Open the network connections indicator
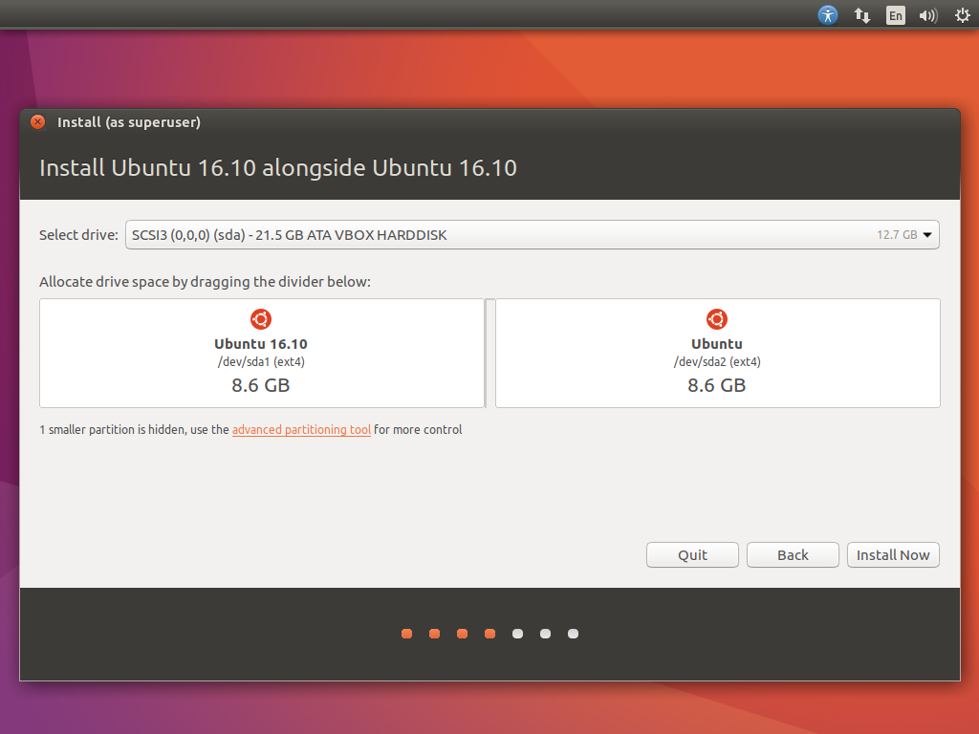This screenshot has width=979, height=734. click(x=861, y=15)
